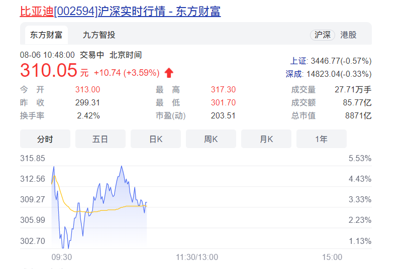
Task: Open the 上证 index link
Action: coord(298,61)
